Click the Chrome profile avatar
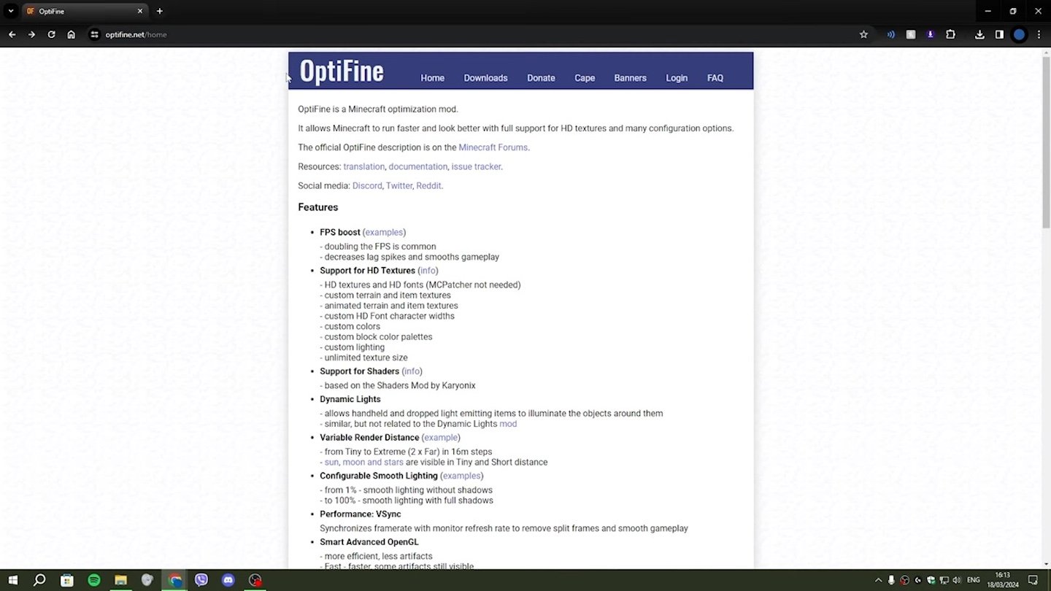 (1019, 34)
